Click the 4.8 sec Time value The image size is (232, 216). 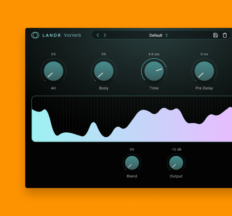[x=154, y=54]
